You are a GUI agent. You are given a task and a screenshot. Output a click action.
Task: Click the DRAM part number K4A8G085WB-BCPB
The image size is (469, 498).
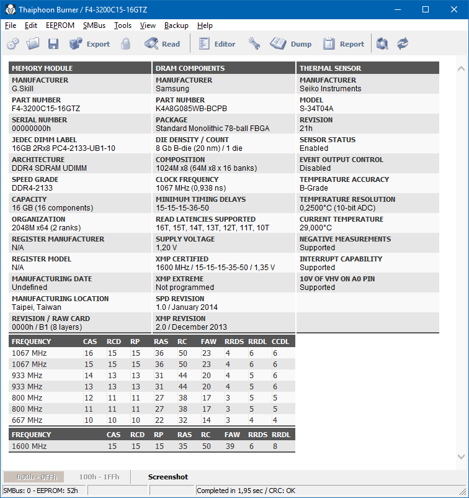click(x=191, y=109)
